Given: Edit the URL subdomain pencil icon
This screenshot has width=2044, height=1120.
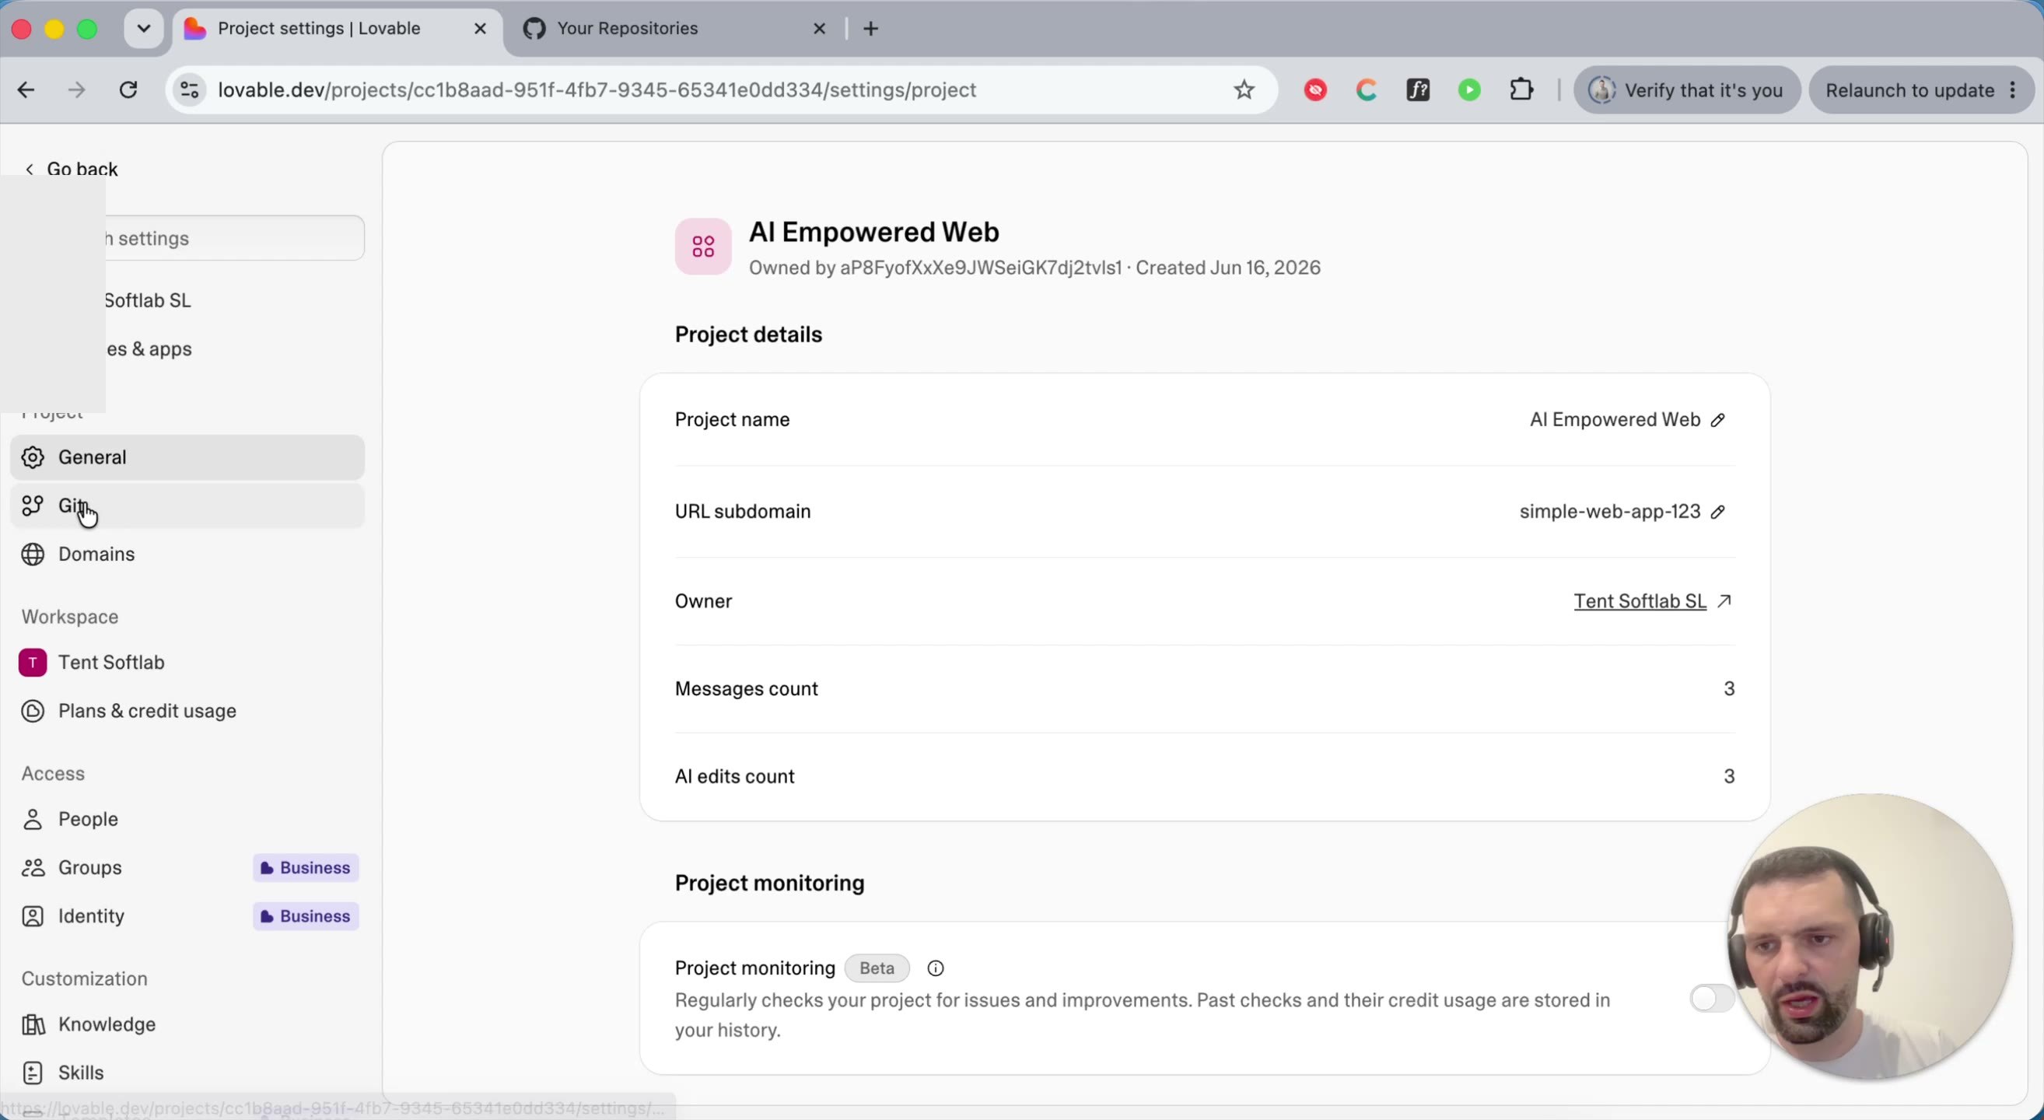Looking at the screenshot, I should click(x=1718, y=513).
